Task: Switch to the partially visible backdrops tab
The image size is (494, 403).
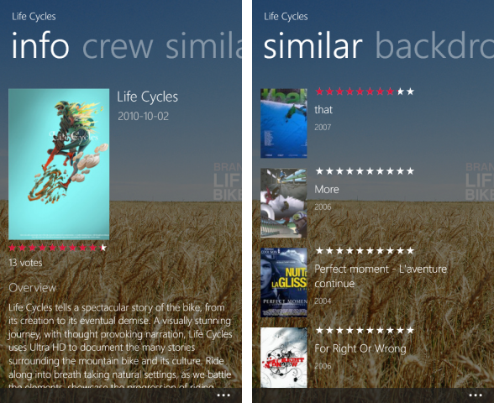Action: tap(434, 45)
